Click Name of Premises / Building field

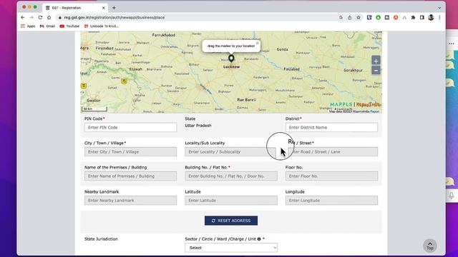[x=130, y=176]
